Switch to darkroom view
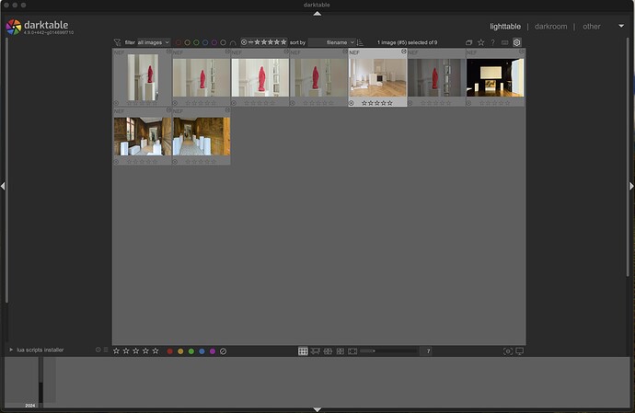 550,27
